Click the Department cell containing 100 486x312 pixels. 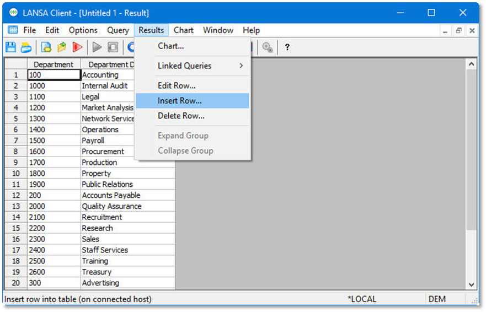54,75
